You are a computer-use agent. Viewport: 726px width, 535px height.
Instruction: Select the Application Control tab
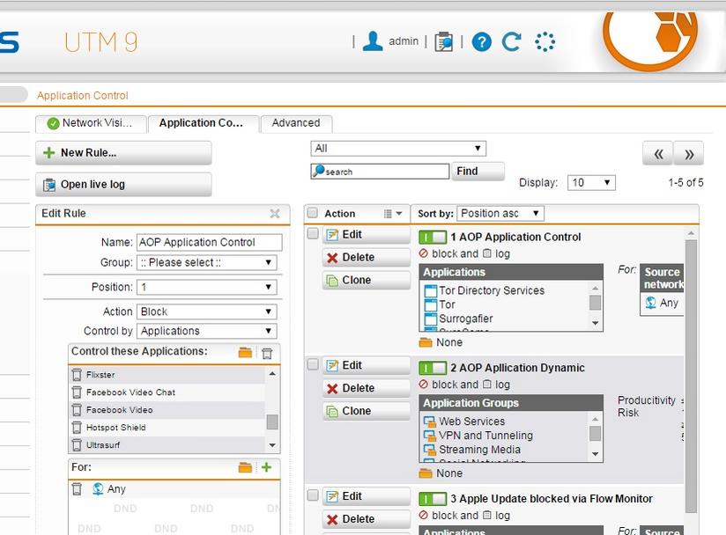tap(203, 123)
